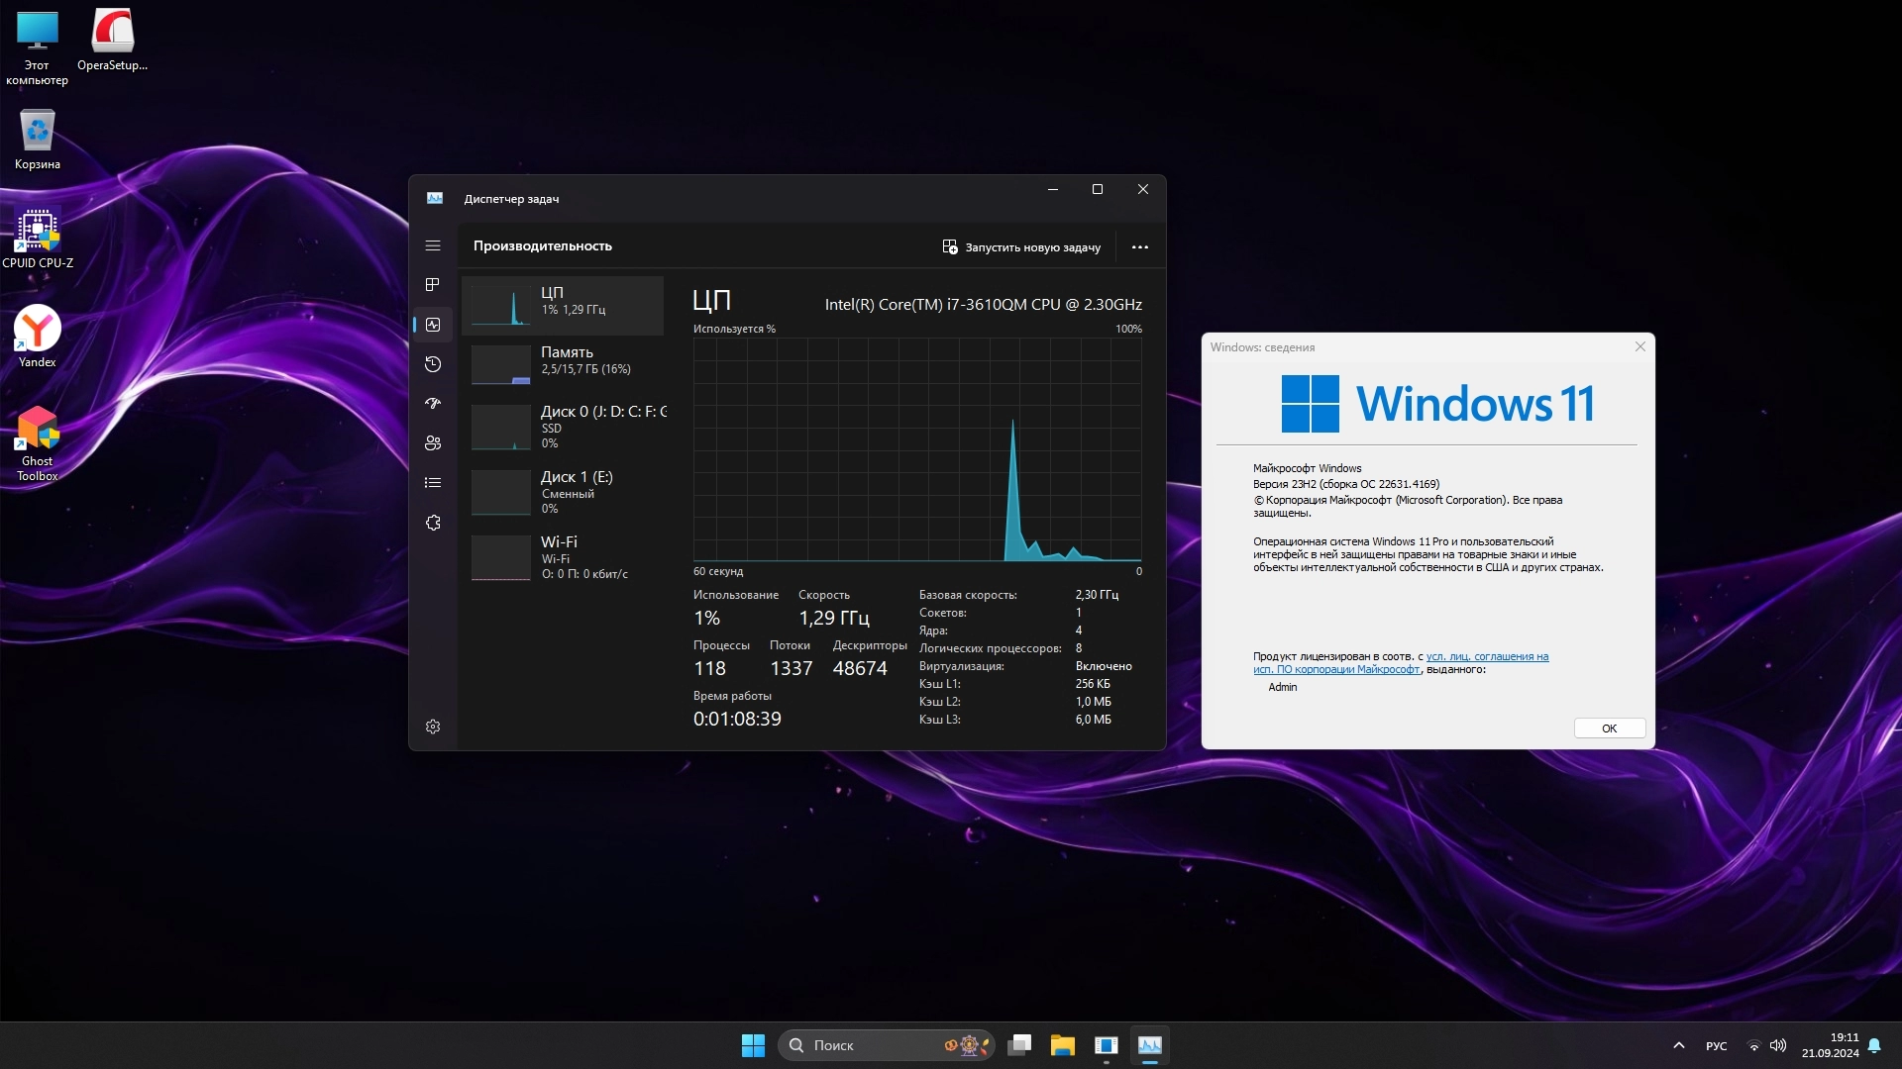The width and height of the screenshot is (1902, 1069).
Task: Select Диск 0 SSD performance item
Action: [565, 427]
